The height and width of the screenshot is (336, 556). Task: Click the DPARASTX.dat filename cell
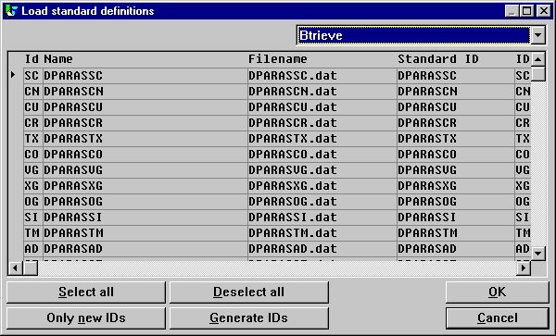(322, 139)
